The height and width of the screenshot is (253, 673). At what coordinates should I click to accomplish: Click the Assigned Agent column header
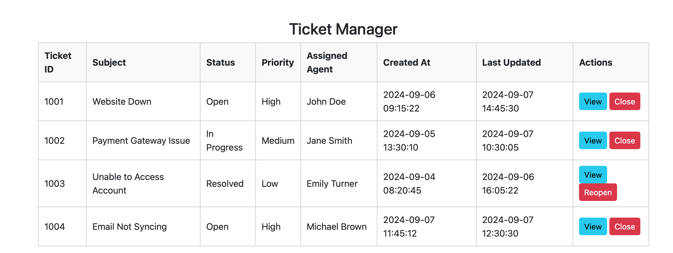point(327,62)
